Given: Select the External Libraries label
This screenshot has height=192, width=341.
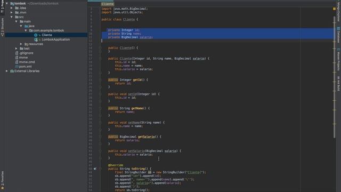Looking at the screenshot, I should (27, 71).
